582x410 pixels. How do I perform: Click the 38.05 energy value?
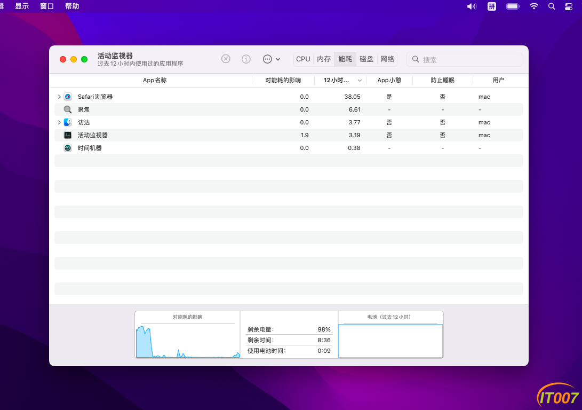click(352, 97)
